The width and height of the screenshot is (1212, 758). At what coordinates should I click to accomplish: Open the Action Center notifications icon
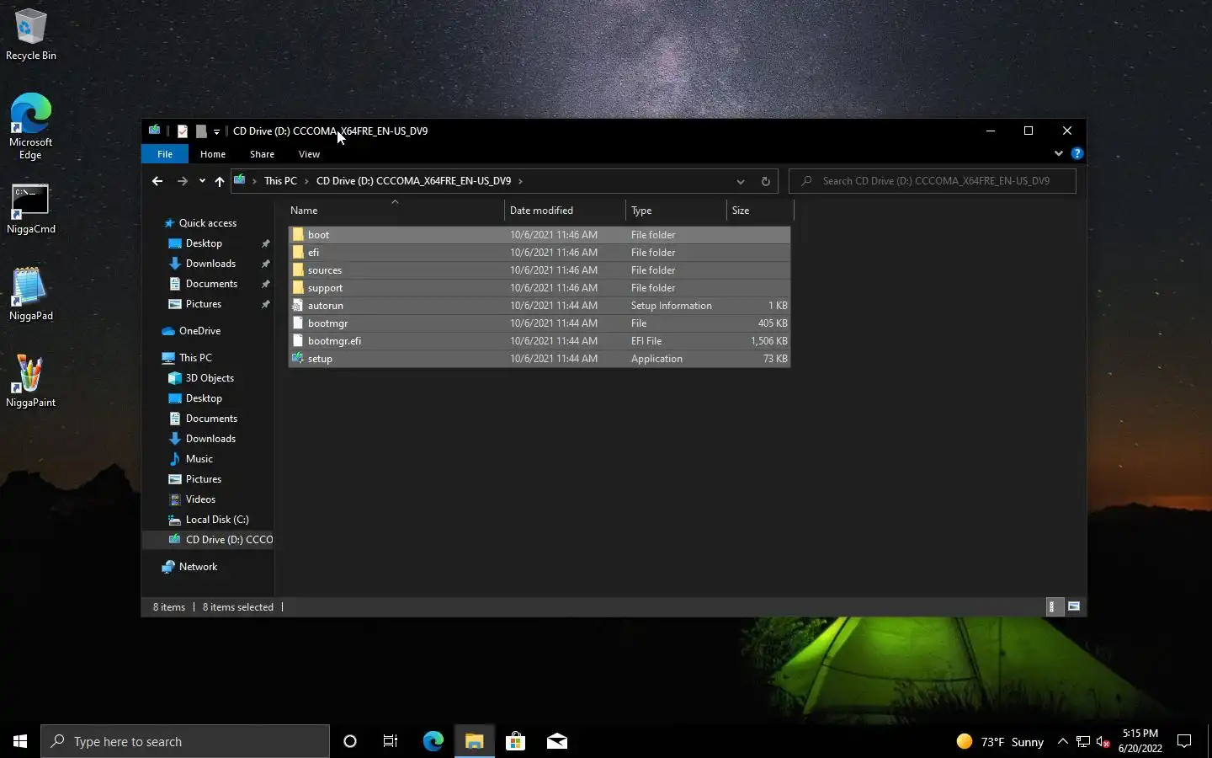click(x=1184, y=741)
